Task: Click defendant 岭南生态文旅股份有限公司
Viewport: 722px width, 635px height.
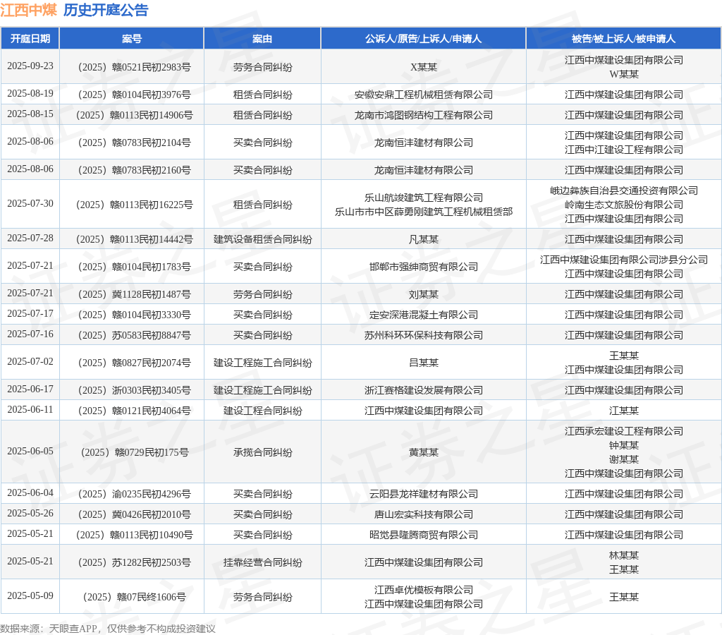Action: tap(624, 205)
